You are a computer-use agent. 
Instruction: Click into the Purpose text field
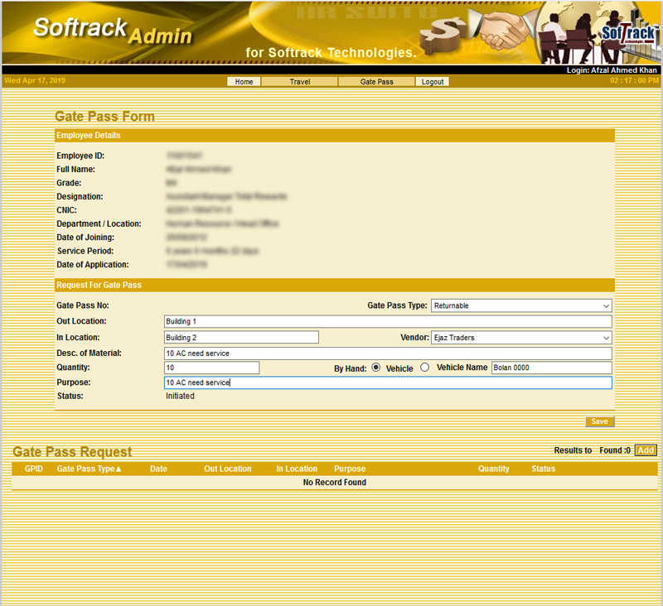click(387, 382)
